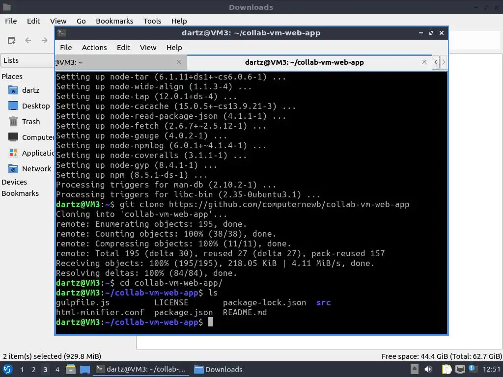The image size is (503, 377).
Task: Open the file manager's Edit menu
Action: (x=33, y=21)
